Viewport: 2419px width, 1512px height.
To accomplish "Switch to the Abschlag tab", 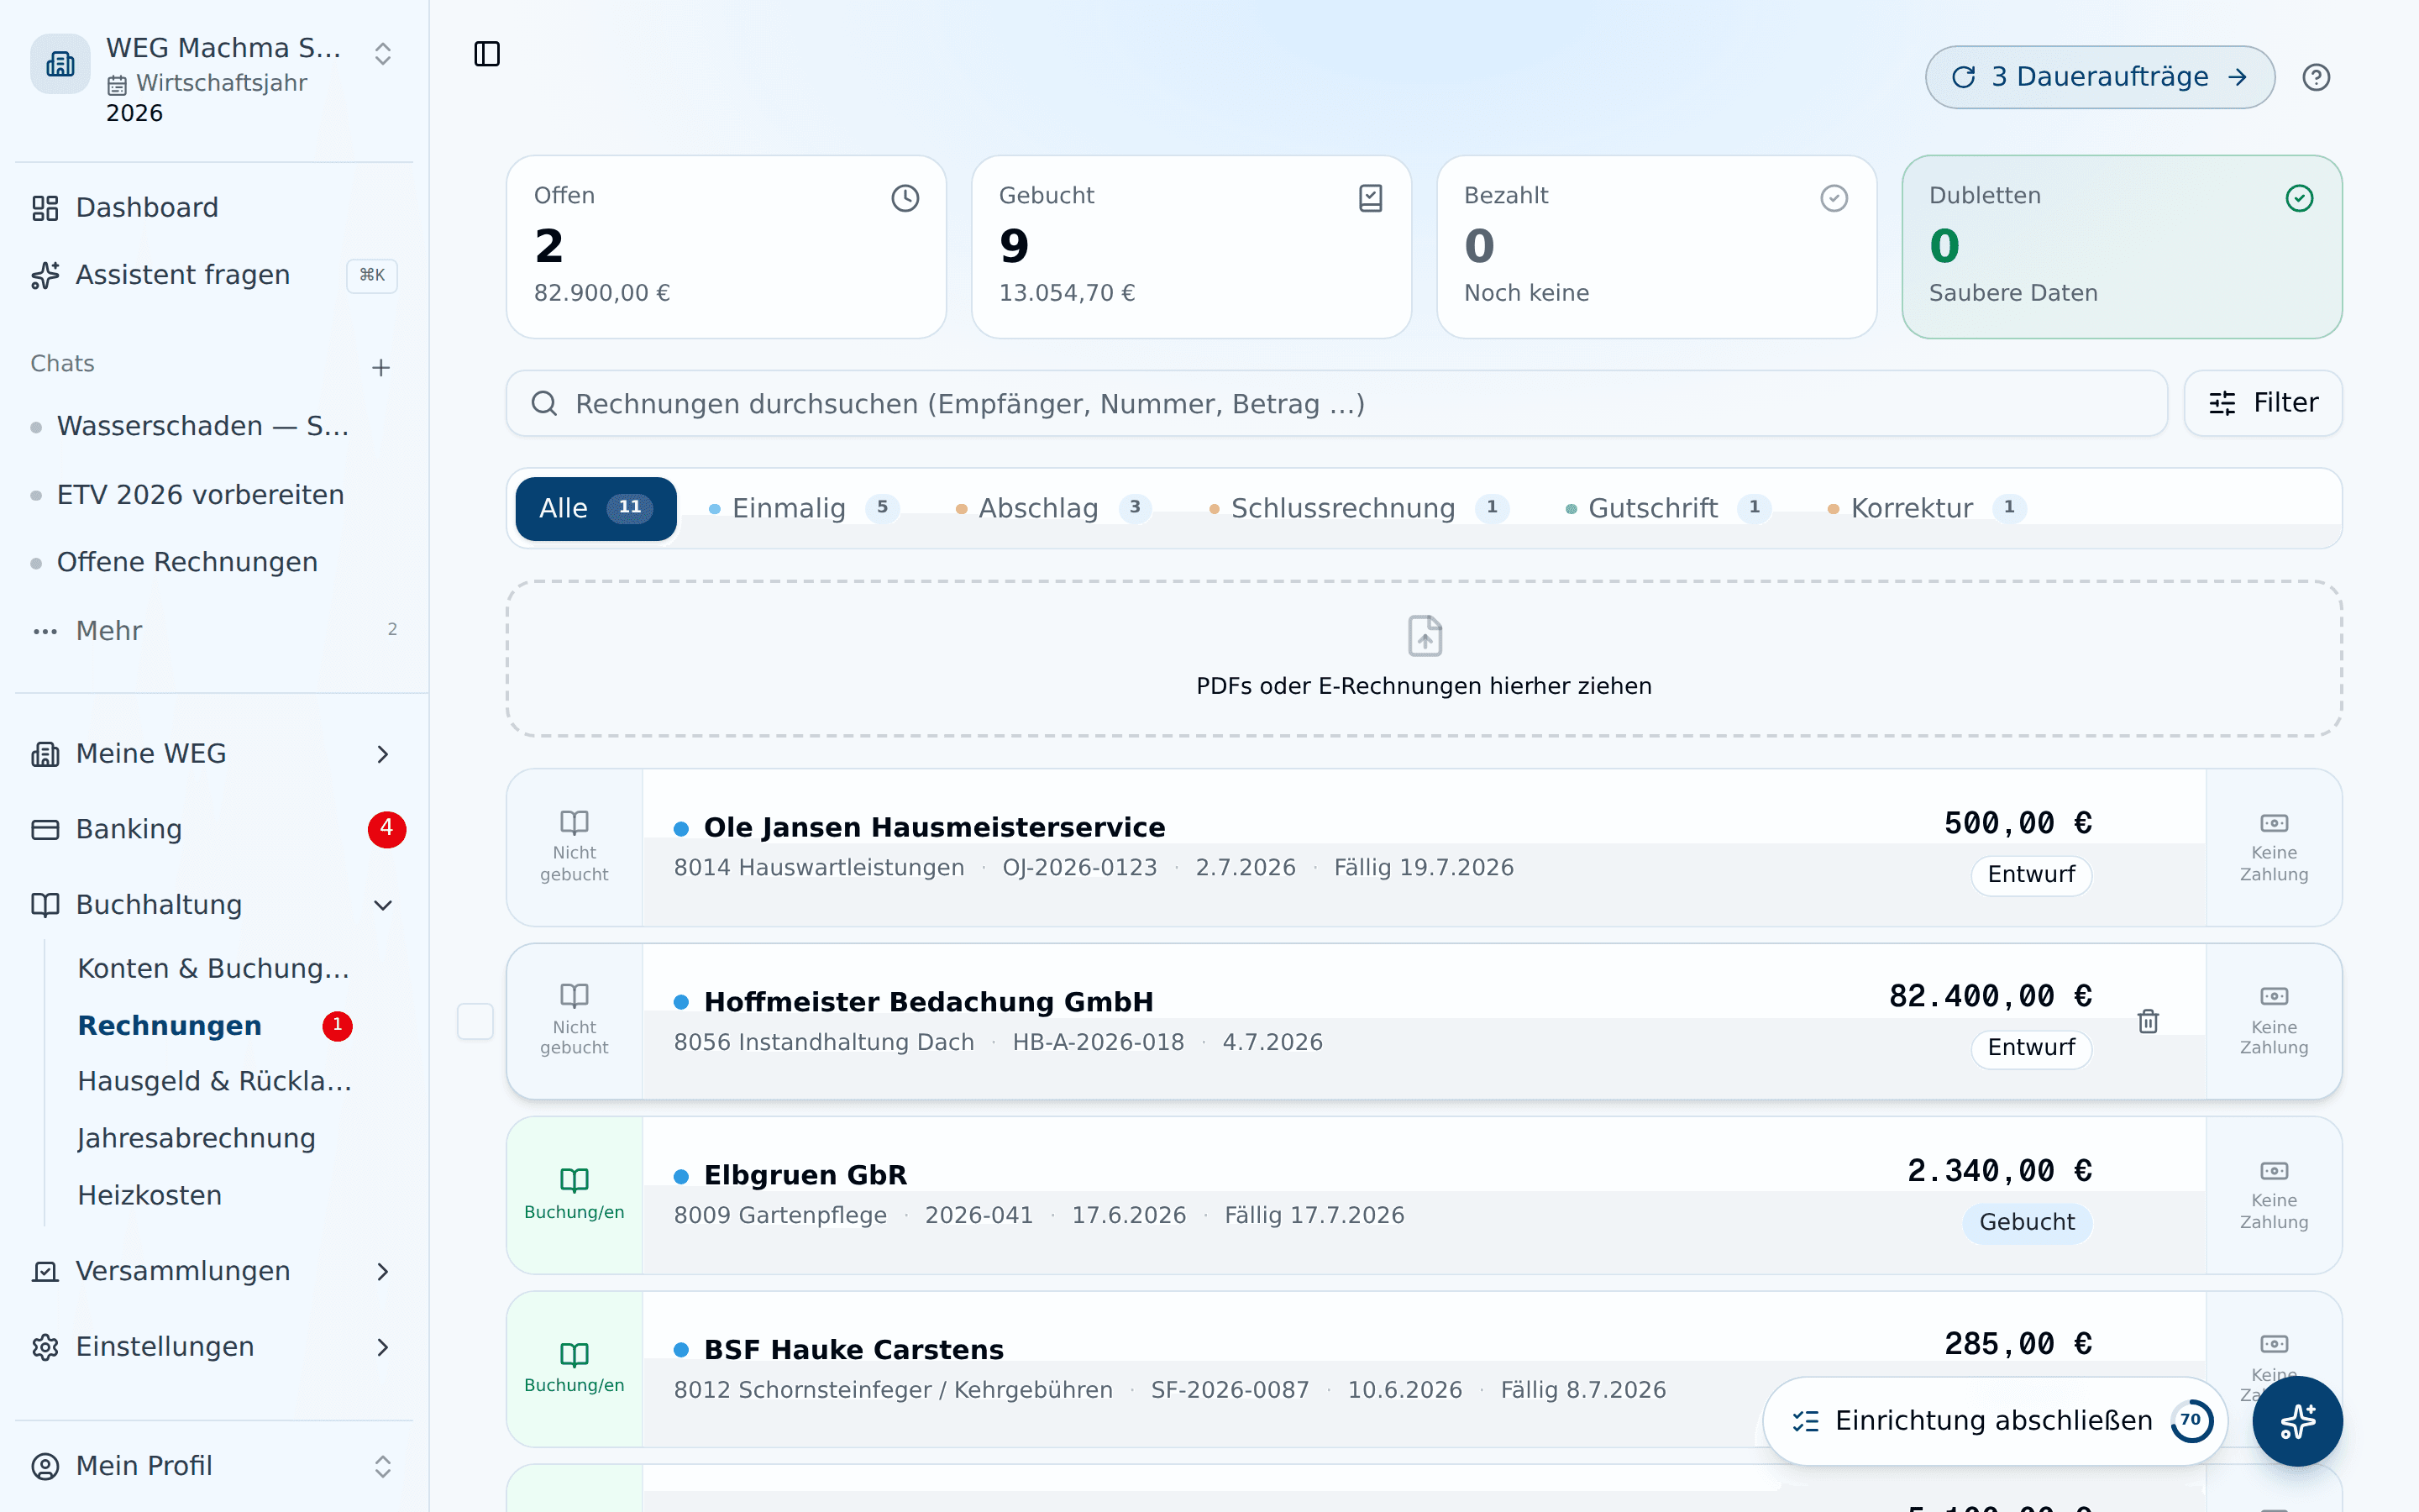I will tap(1053, 508).
